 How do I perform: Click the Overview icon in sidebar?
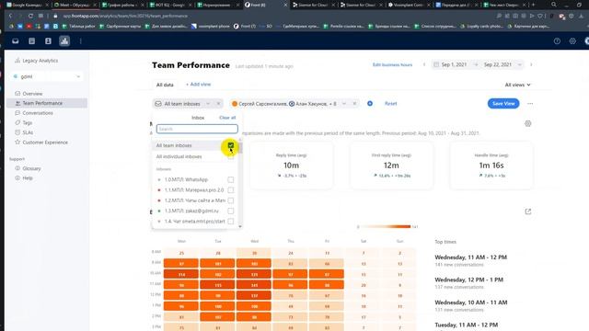17,94
